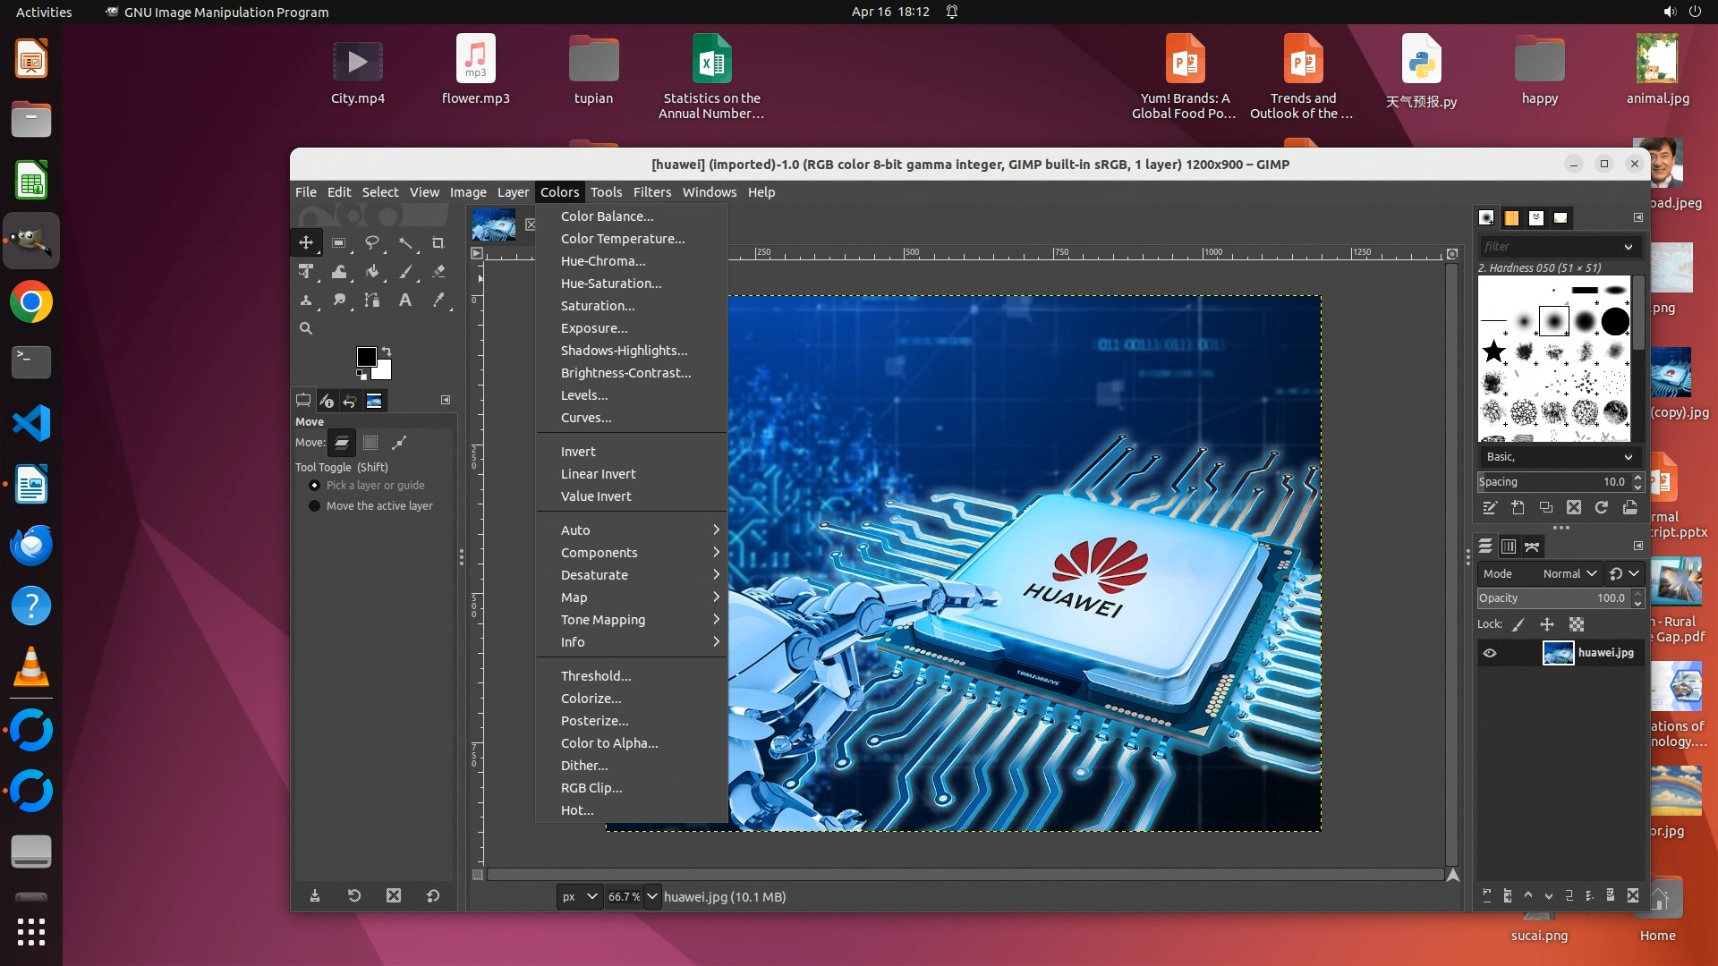1718x966 pixels.
Task: Open the Basic brush tag dropdown
Action: (1559, 456)
